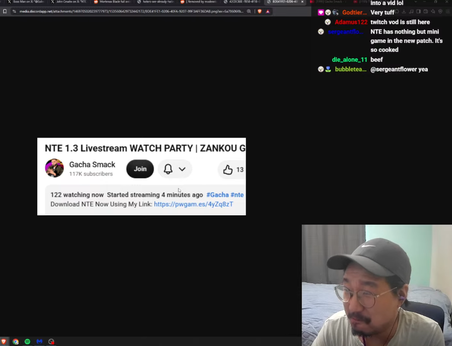
Task: Expand the notification chevron dropdown beside bell
Action: [x=182, y=169]
